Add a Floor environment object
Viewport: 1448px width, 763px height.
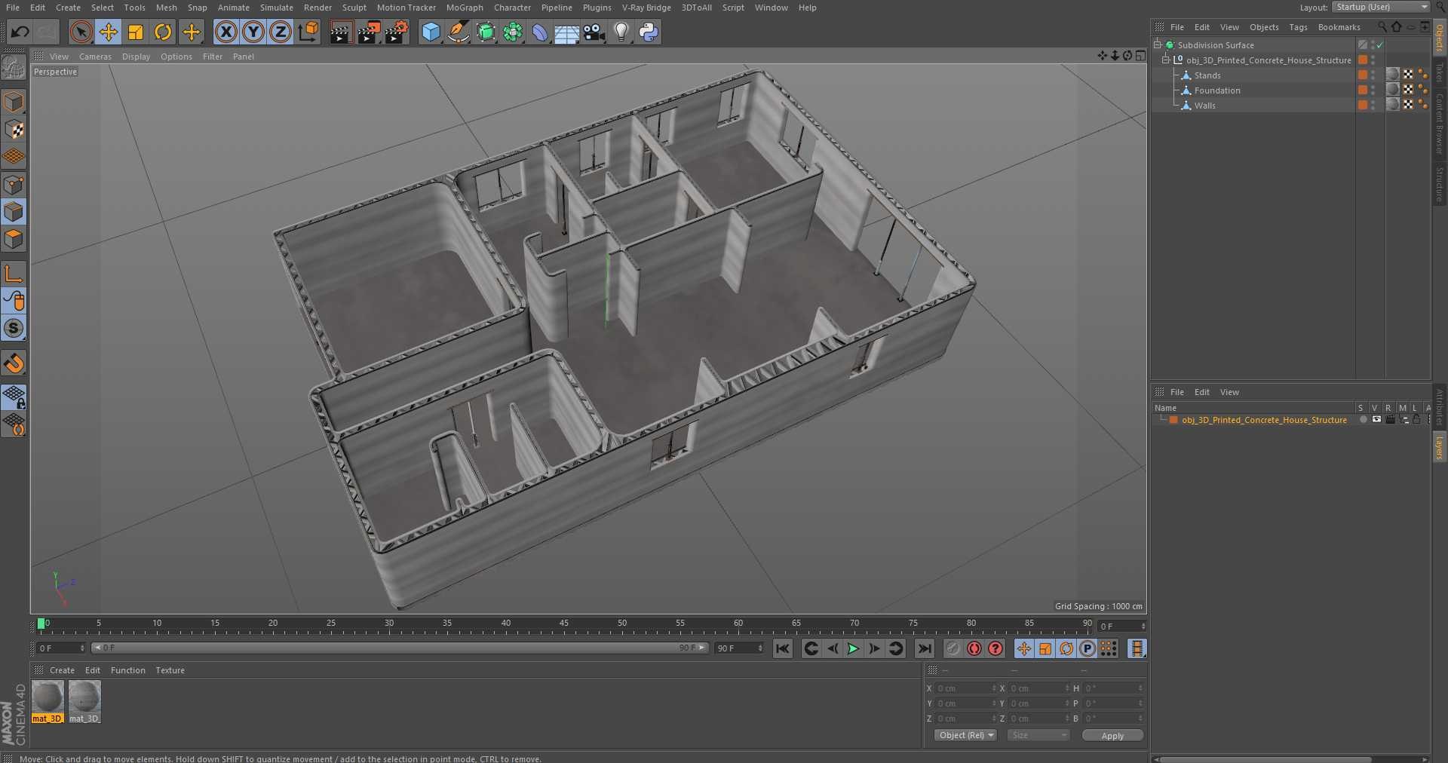[x=566, y=32]
